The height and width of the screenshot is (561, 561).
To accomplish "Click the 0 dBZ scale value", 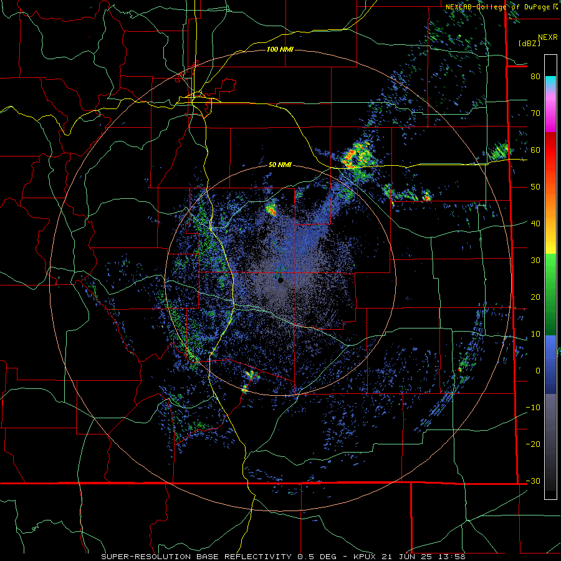I will 538,371.
